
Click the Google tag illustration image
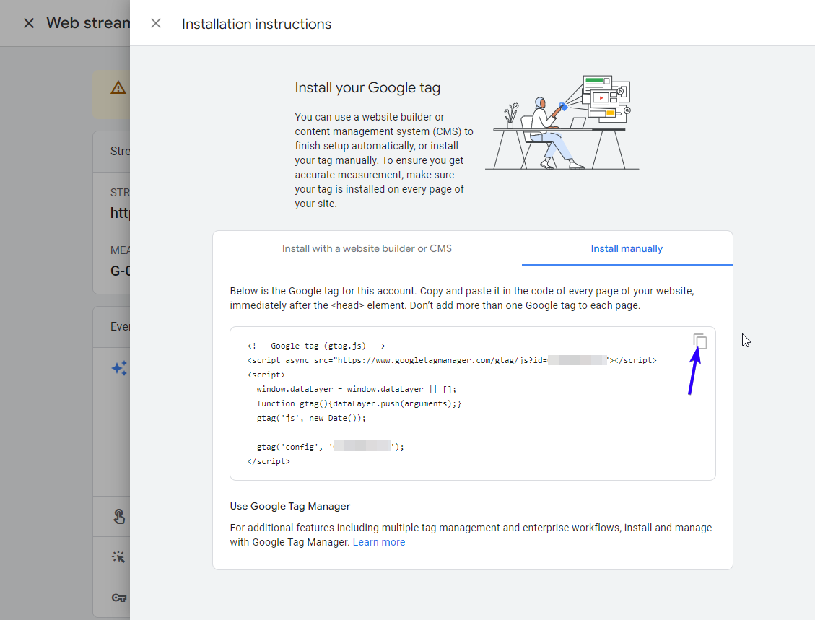point(562,122)
